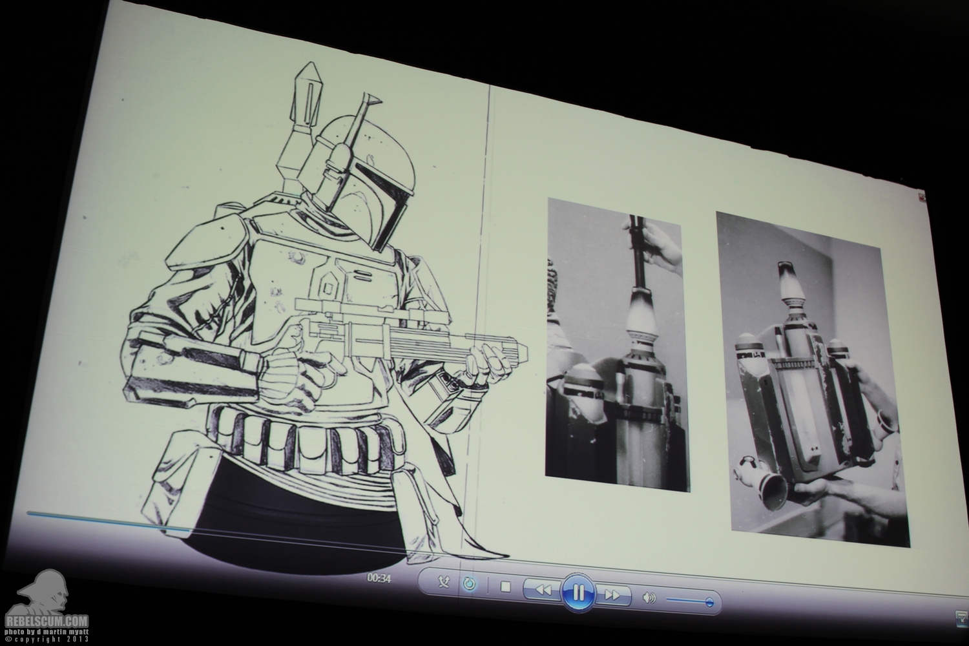Viewport: 969px width, 646px height.
Task: Toggle shuffle mode in the player
Action: click(x=445, y=583)
